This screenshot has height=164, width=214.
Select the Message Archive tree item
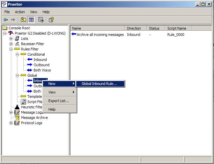pos(35,118)
